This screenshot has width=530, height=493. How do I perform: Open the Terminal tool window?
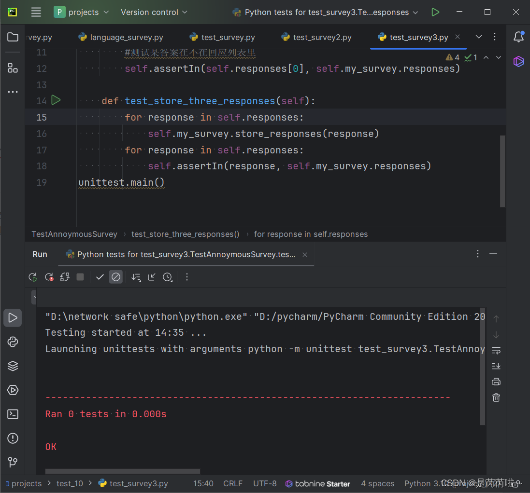coord(13,414)
